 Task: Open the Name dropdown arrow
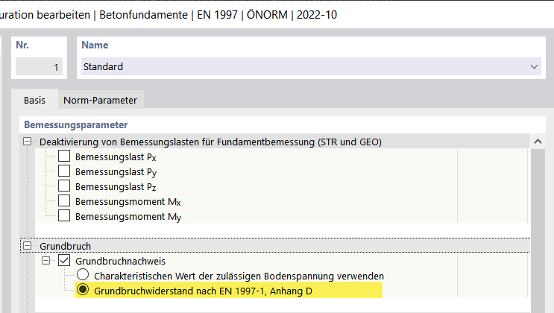534,67
